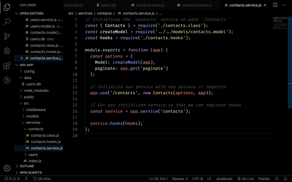Viewport: 292px width, 182px height.
Task: Open the Extensions view
Action: 7,65
